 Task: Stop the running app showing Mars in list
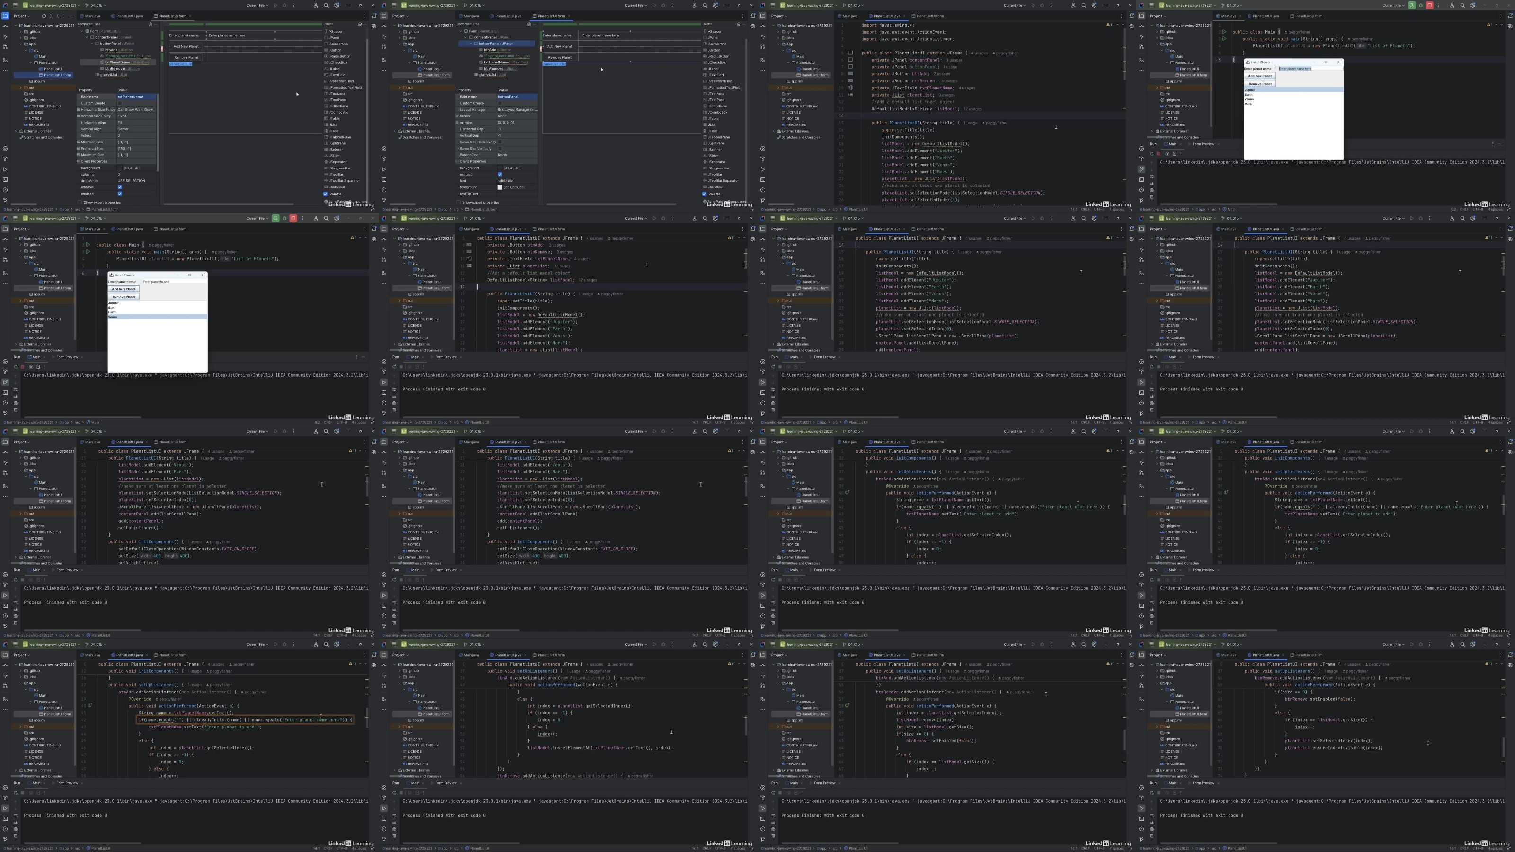(x=1430, y=5)
